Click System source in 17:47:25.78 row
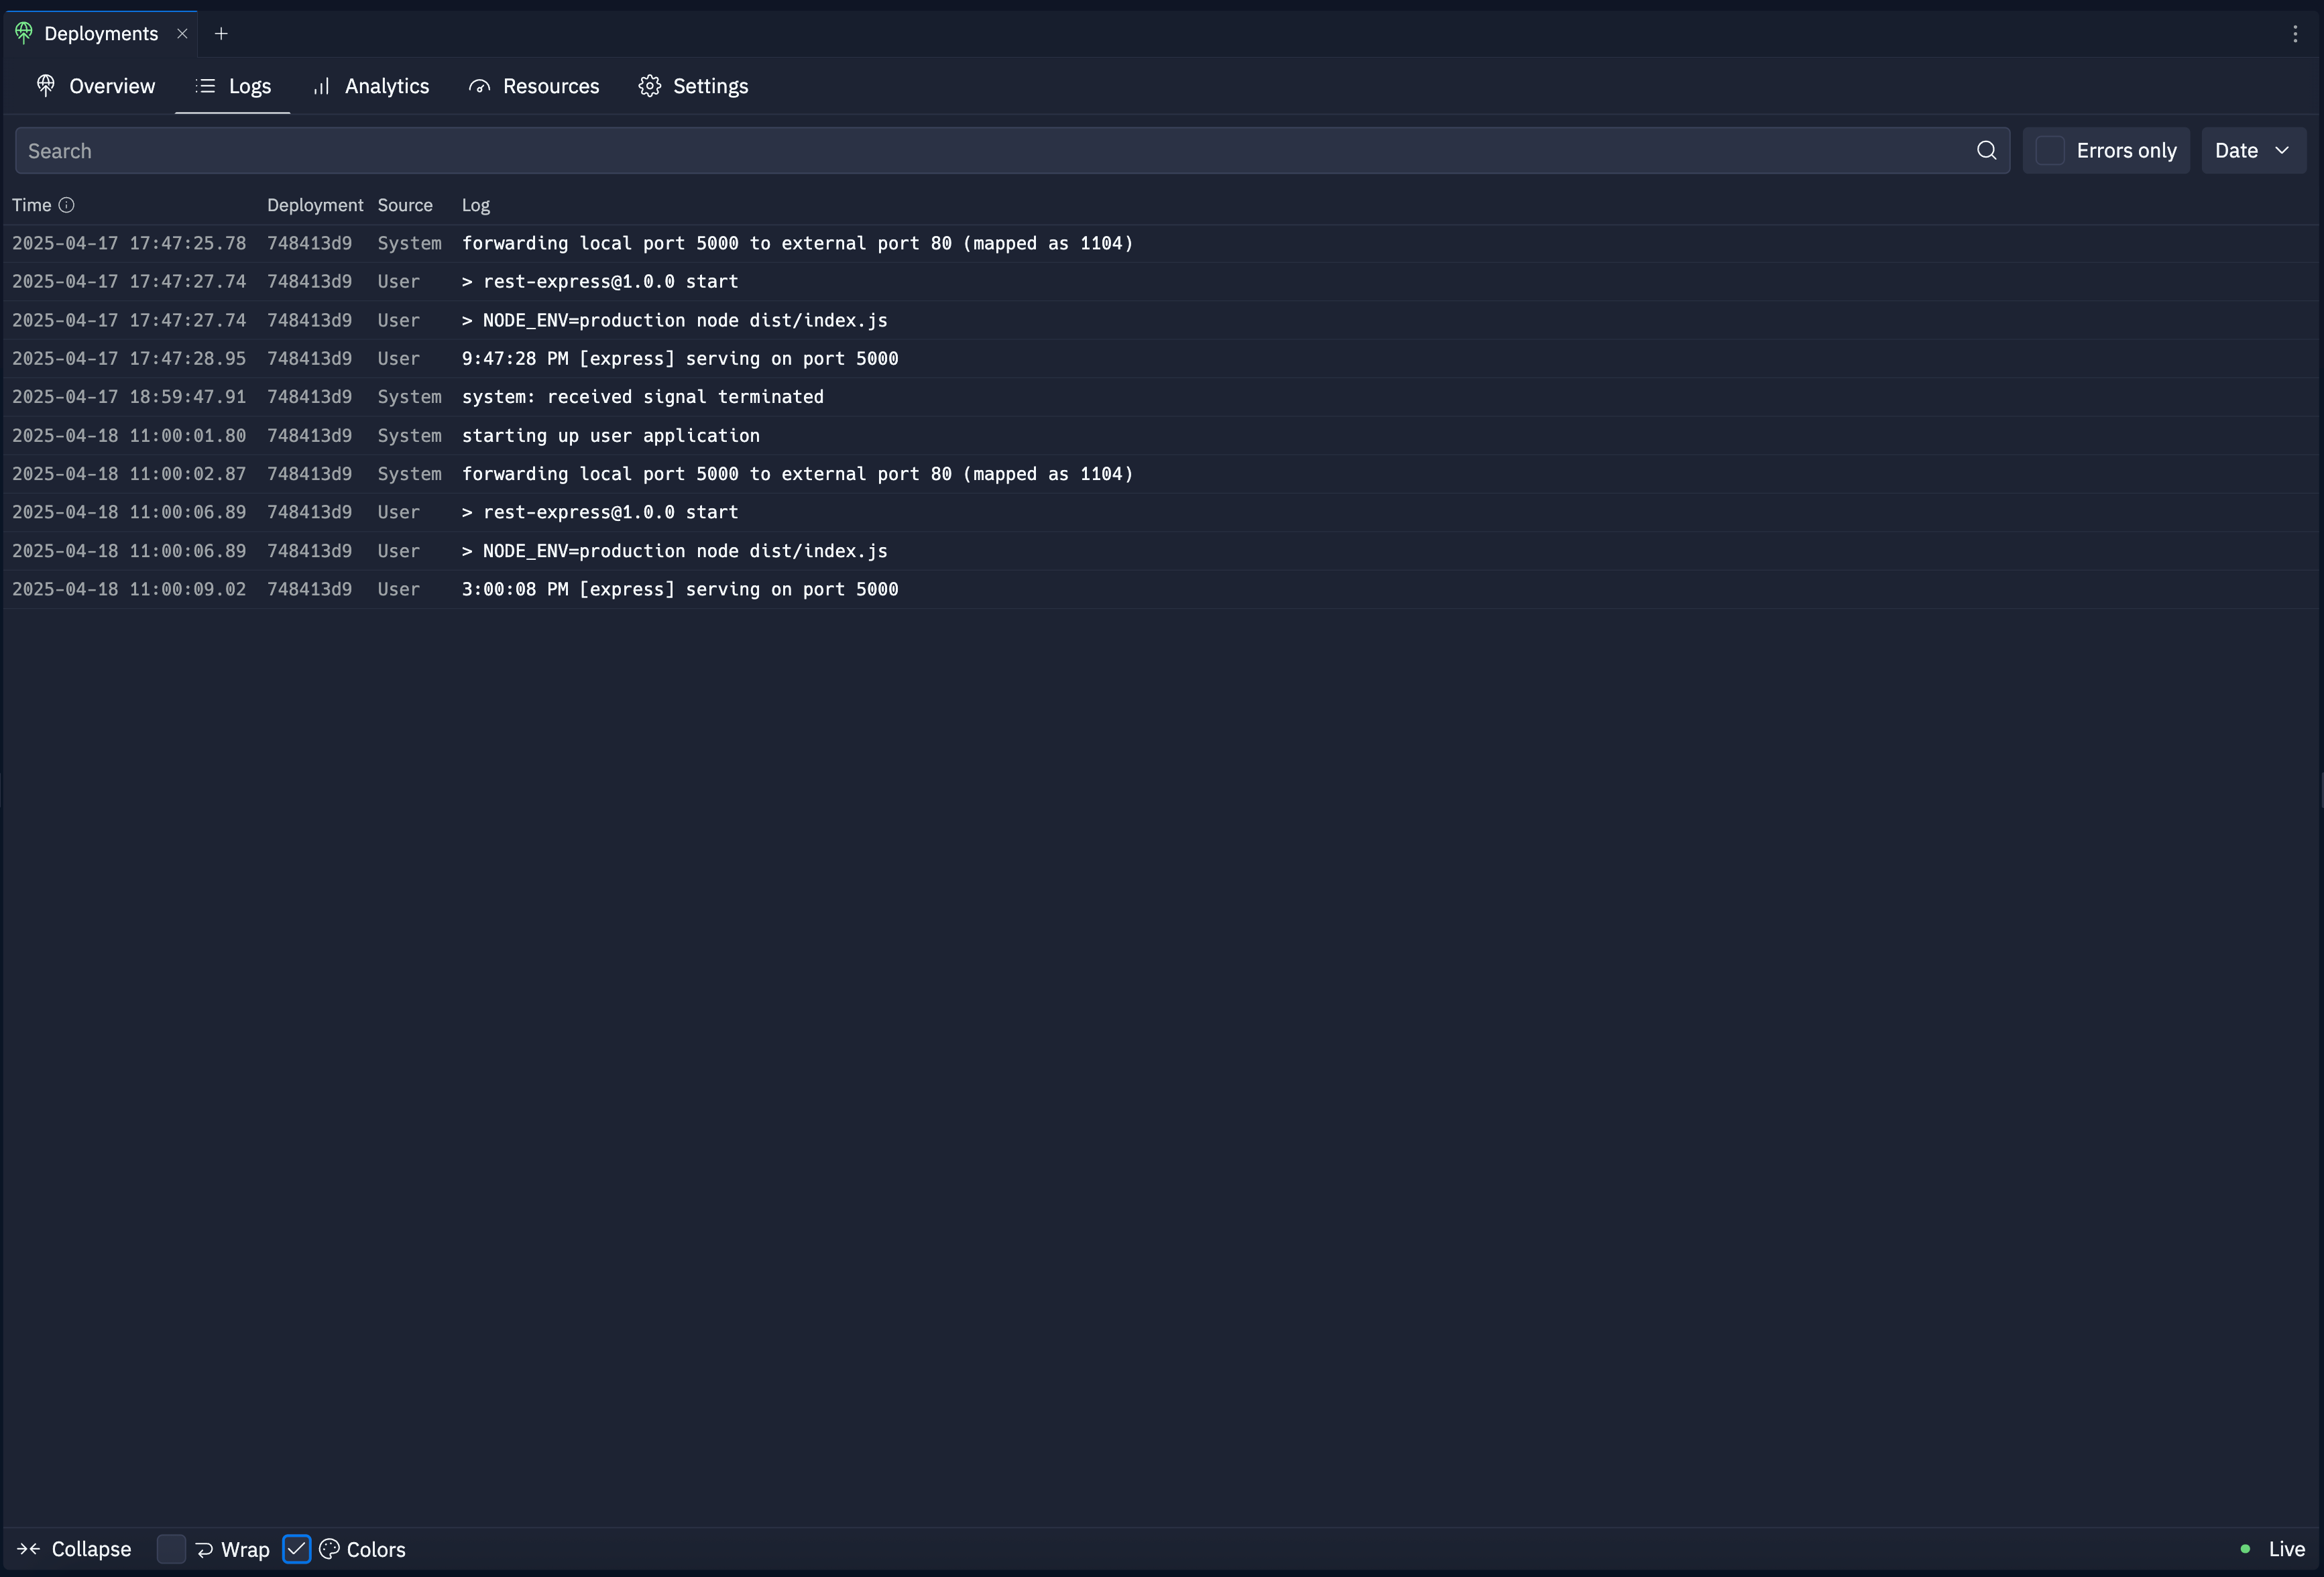The height and width of the screenshot is (1577, 2324). point(410,243)
